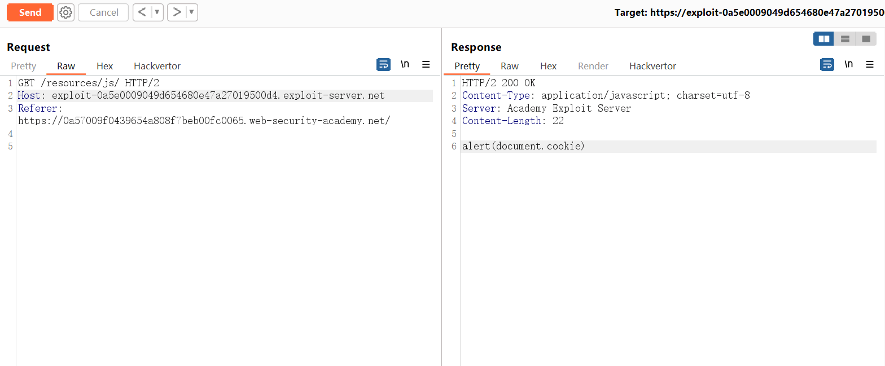The height and width of the screenshot is (366, 885).
Task: Toggle word wrap in the Response panel
Action: tap(827, 64)
